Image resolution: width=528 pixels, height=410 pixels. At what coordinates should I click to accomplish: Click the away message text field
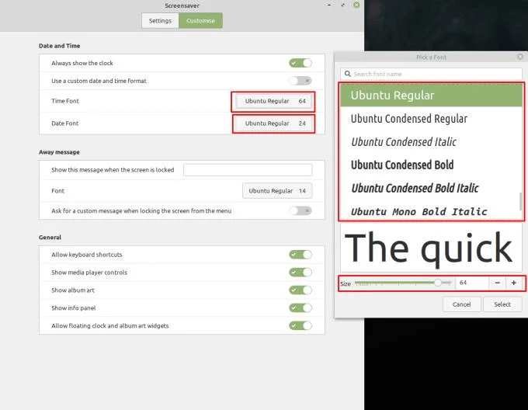click(x=248, y=170)
